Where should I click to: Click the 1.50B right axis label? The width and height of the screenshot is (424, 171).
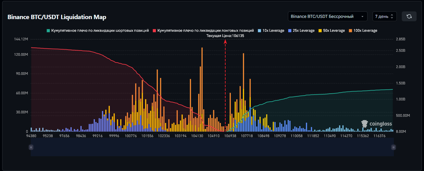point(400,83)
